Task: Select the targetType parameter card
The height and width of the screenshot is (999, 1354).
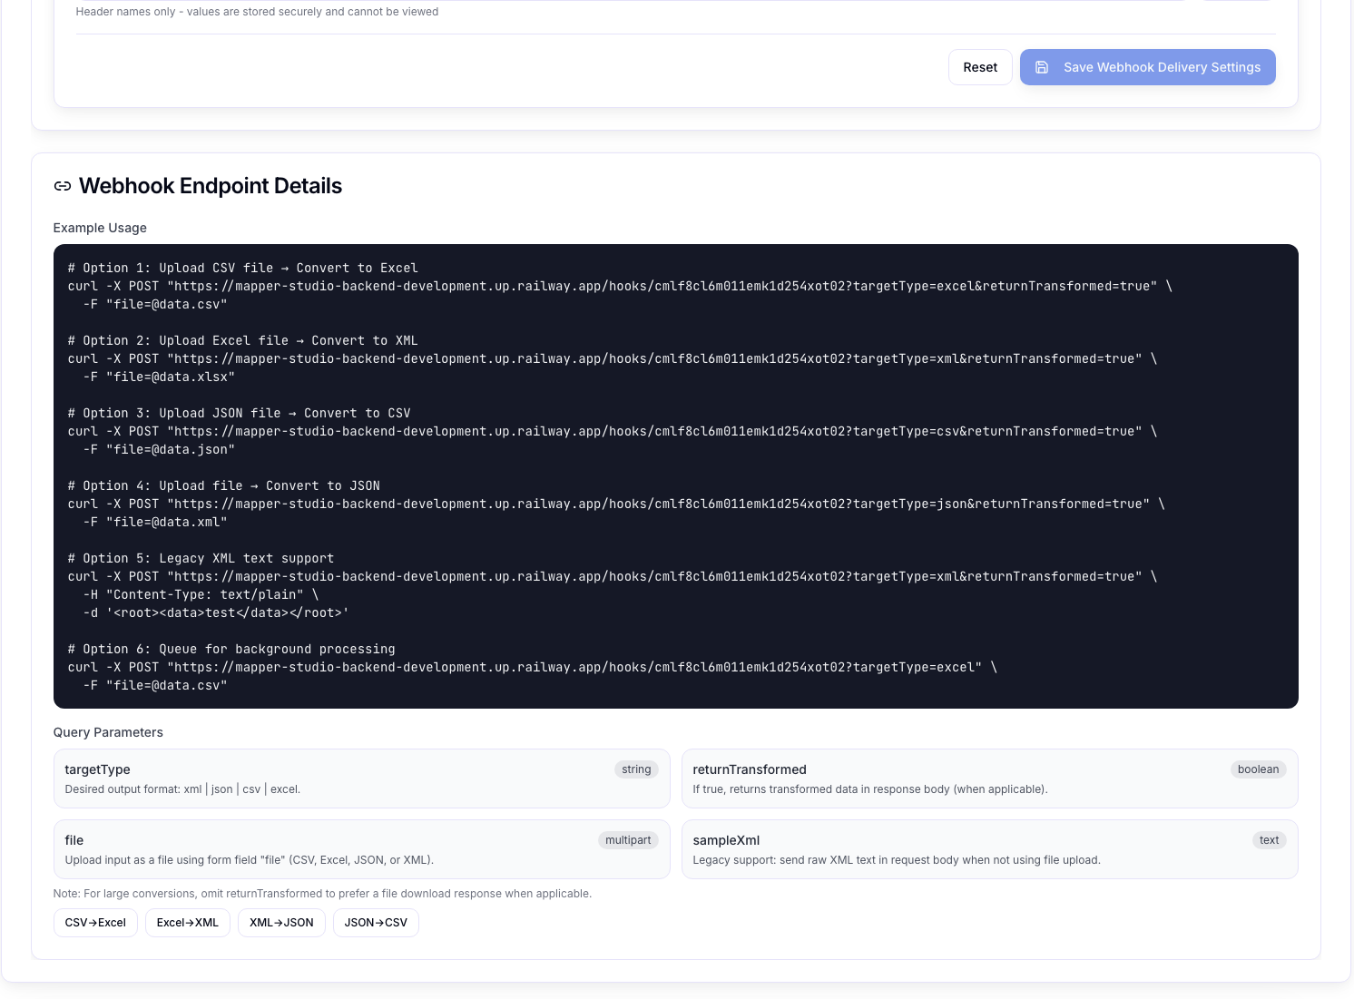Action: click(362, 779)
